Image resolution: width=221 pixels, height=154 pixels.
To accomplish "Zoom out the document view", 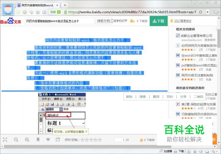I will (x=16, y=139).
